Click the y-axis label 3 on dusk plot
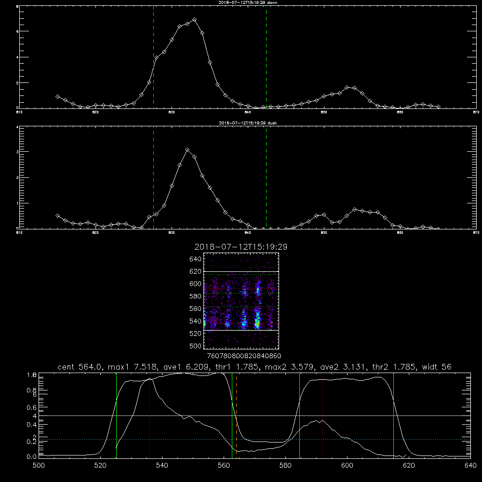 point(17,152)
